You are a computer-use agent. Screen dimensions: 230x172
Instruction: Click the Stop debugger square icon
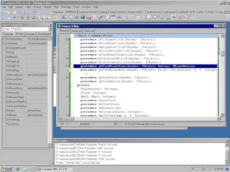[33, 18]
